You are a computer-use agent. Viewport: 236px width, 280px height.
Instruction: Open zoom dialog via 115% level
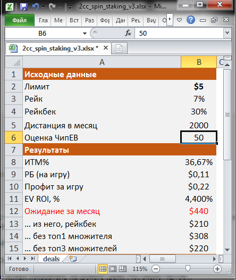click(140, 269)
